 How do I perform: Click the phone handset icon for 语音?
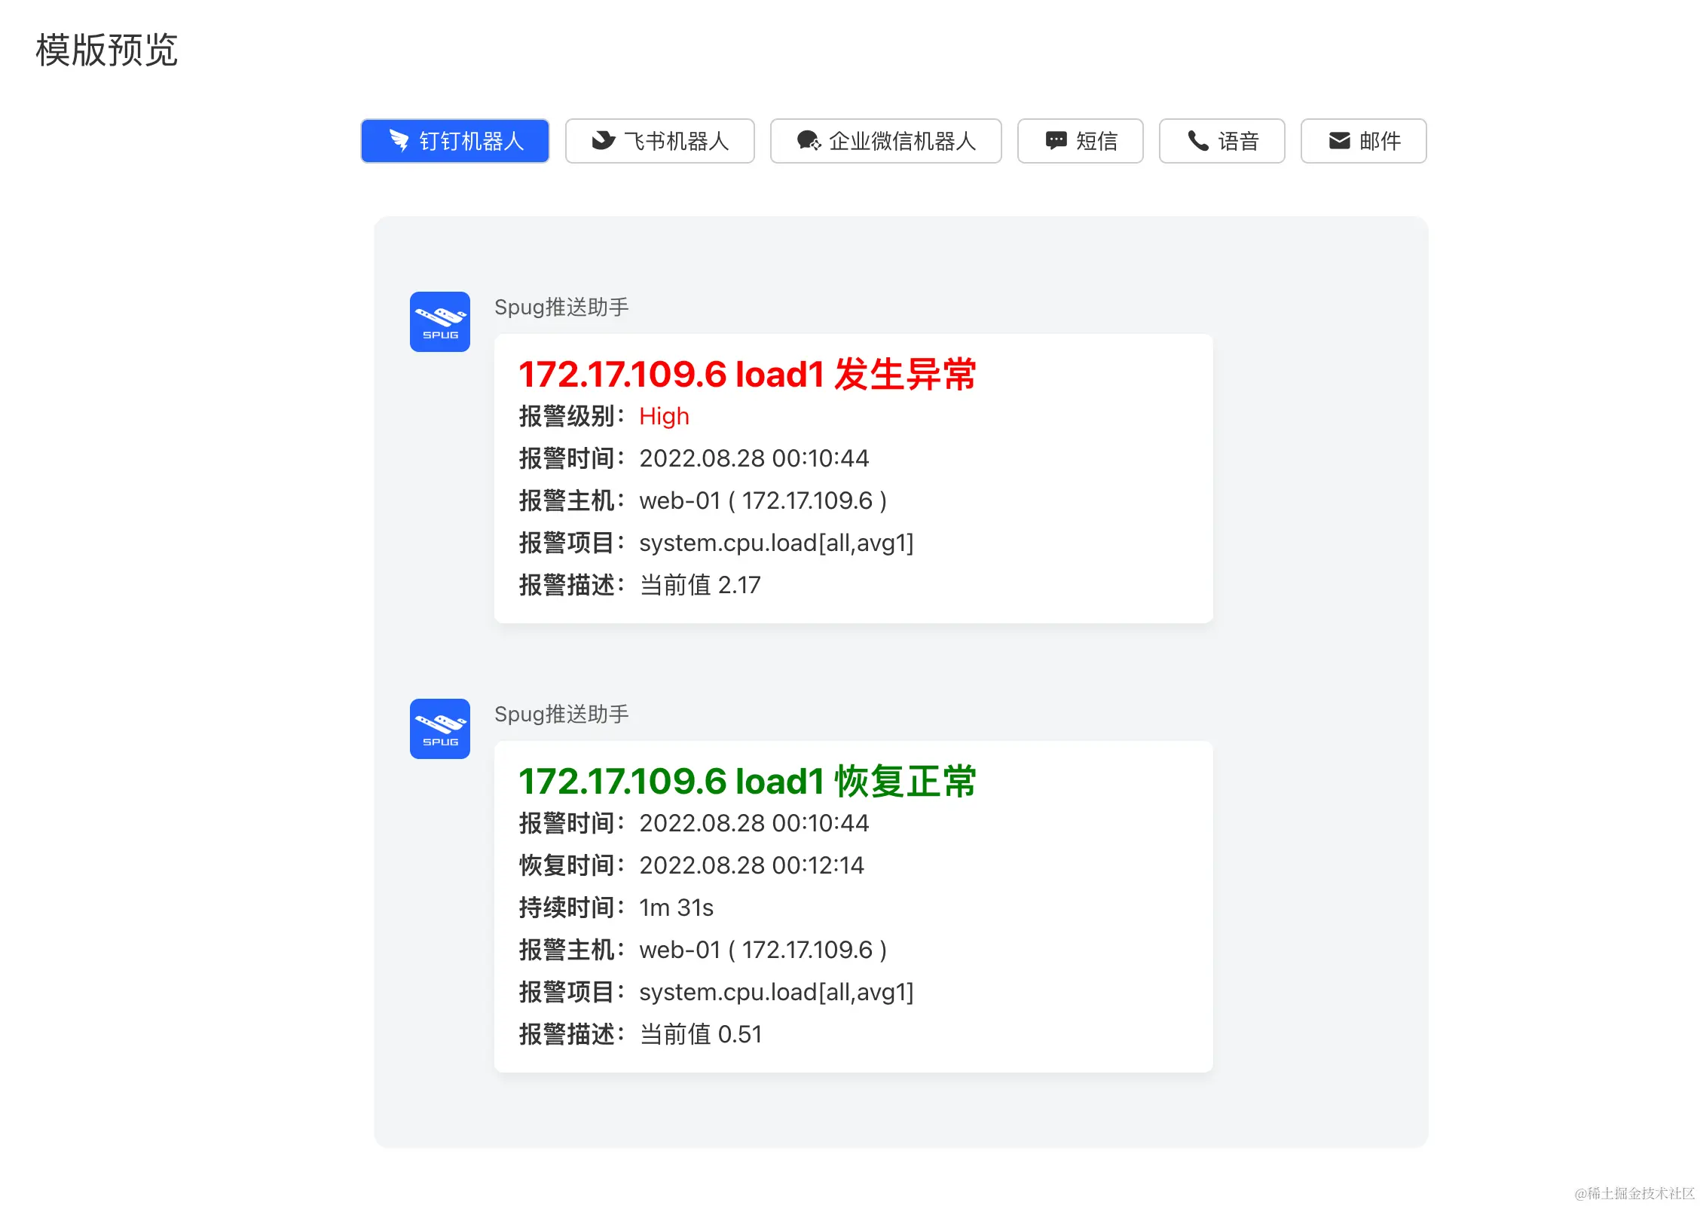[1197, 140]
